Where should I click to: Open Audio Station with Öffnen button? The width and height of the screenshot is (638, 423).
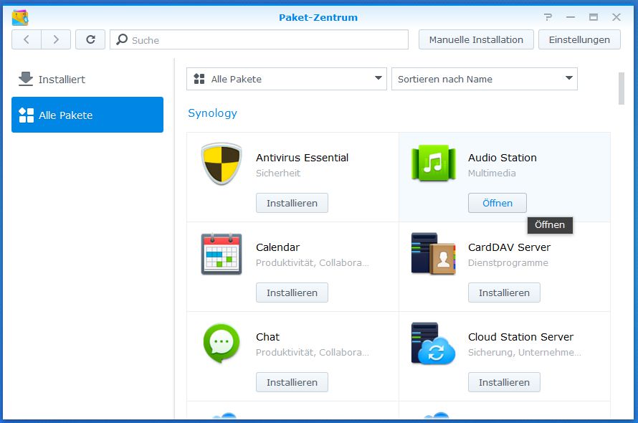tap(497, 203)
